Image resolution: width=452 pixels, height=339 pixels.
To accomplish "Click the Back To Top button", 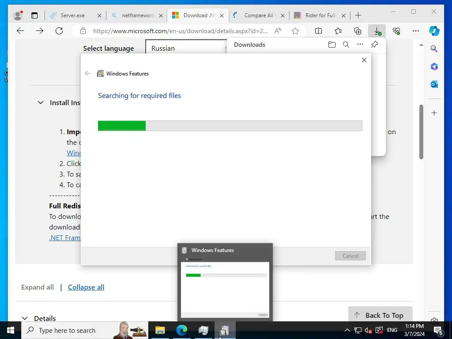I will pyautogui.click(x=380, y=314).
